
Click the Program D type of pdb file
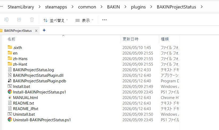point(170,81)
